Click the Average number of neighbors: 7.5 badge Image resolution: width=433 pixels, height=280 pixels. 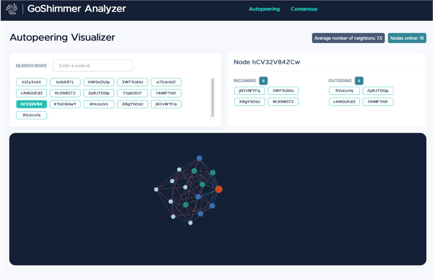coord(348,38)
